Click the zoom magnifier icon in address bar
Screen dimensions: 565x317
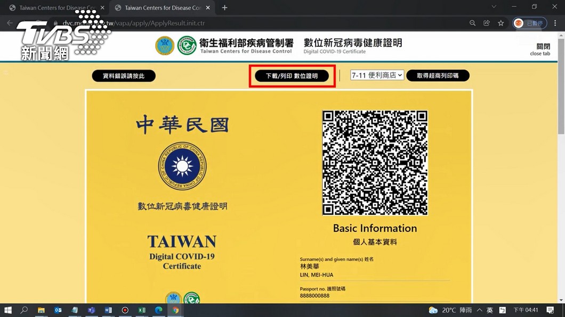[x=472, y=23]
